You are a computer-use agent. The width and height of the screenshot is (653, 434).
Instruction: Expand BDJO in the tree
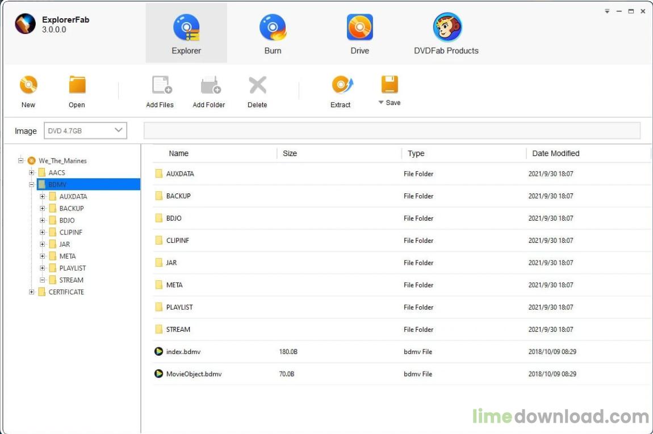coord(42,220)
